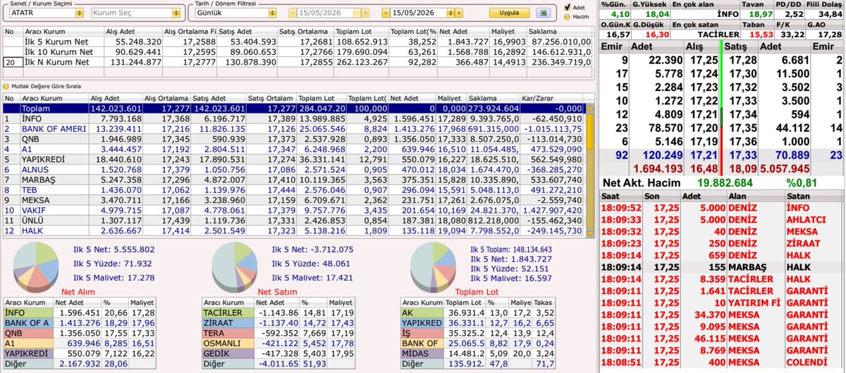
Task: Click the 18:09:52 DENİZ İNFO trade row
Action: pos(722,208)
